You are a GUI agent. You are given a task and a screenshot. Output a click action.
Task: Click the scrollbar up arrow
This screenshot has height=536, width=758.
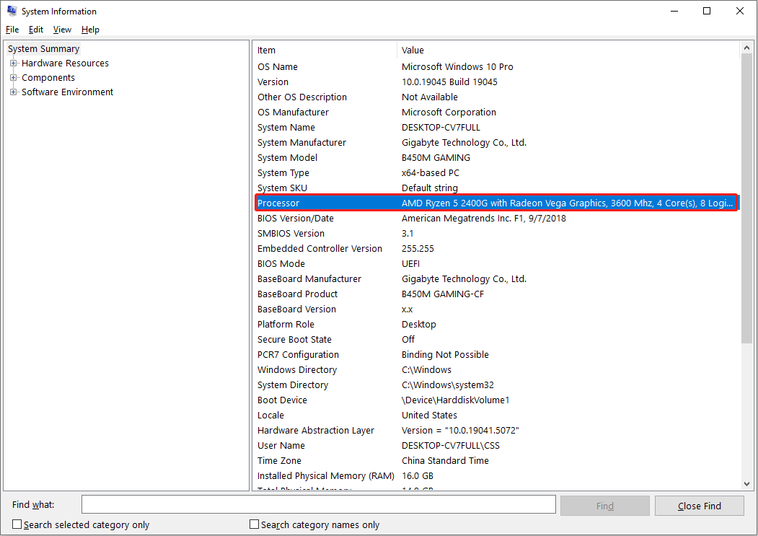click(x=746, y=48)
